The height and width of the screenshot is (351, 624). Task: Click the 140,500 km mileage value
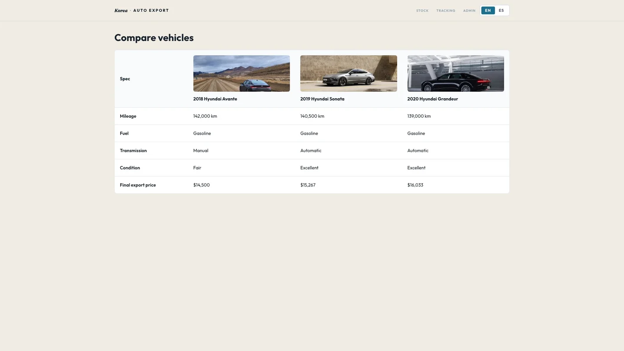pos(312,116)
